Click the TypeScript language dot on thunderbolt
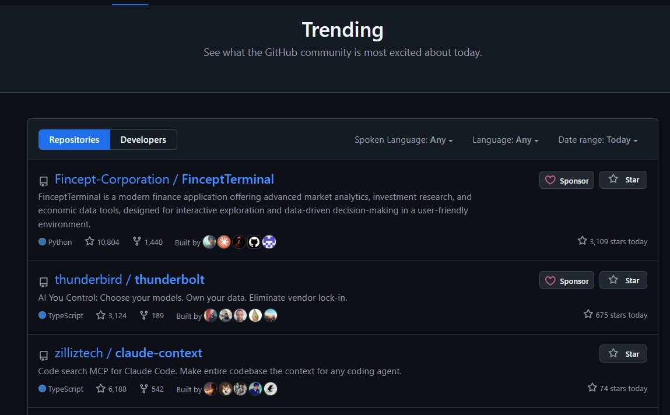Screen dimensions: 670x415 click(x=41, y=315)
